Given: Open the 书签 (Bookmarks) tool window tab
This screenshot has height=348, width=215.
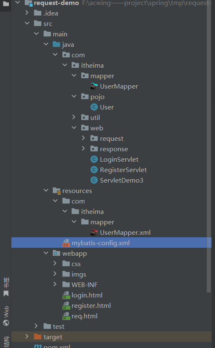Looking at the screenshot, I should (6, 287).
